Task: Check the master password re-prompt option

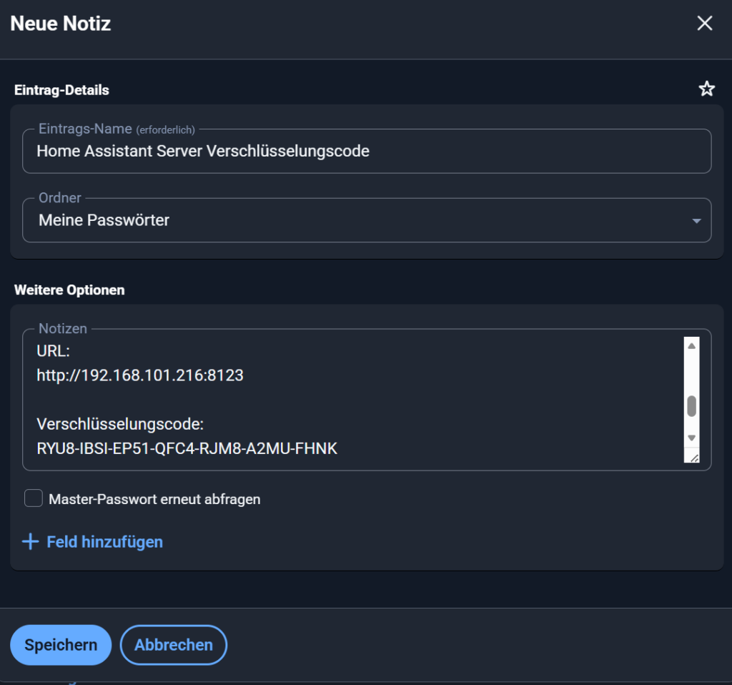Action: click(x=33, y=498)
